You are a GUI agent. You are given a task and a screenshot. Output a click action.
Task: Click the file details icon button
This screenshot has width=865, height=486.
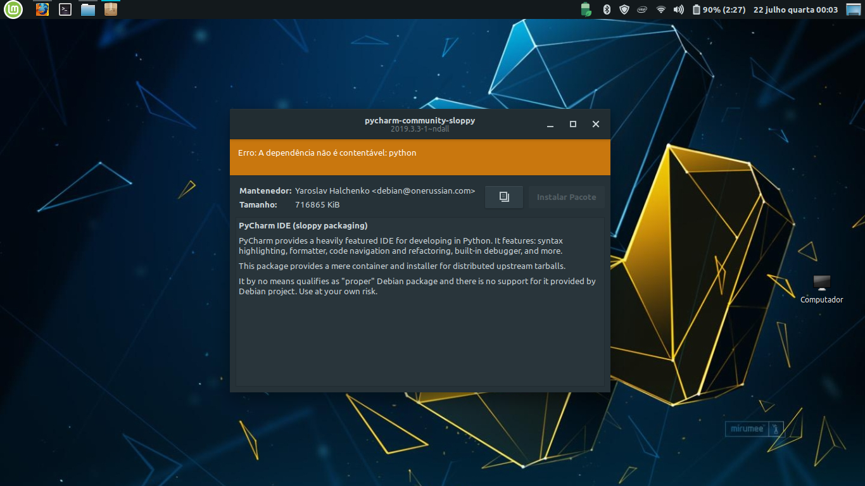504,197
